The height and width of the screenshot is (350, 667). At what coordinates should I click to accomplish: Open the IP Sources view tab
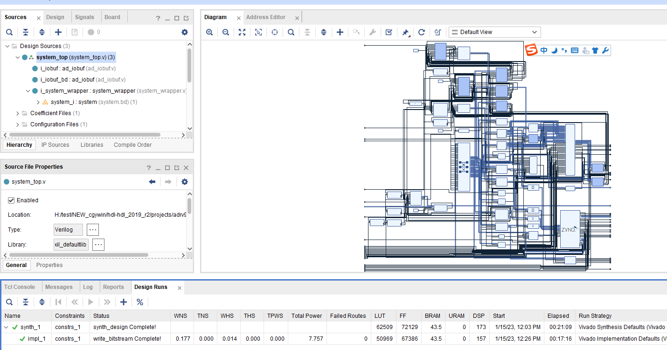coord(55,145)
